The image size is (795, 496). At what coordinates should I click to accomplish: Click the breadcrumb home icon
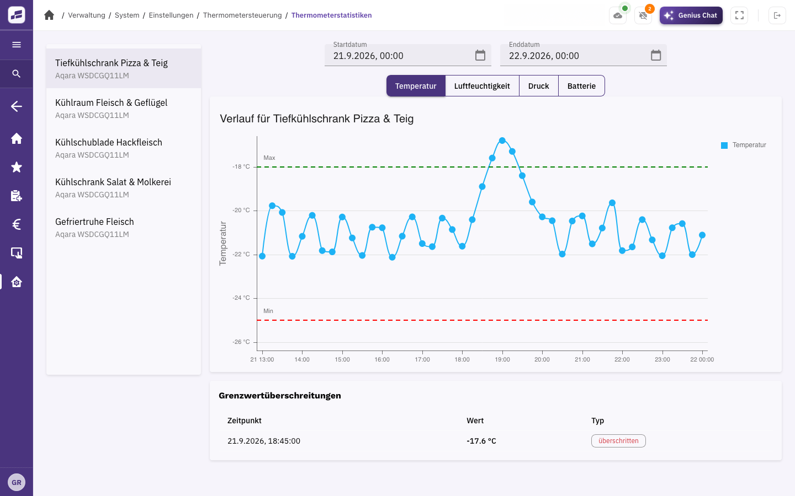click(x=49, y=15)
